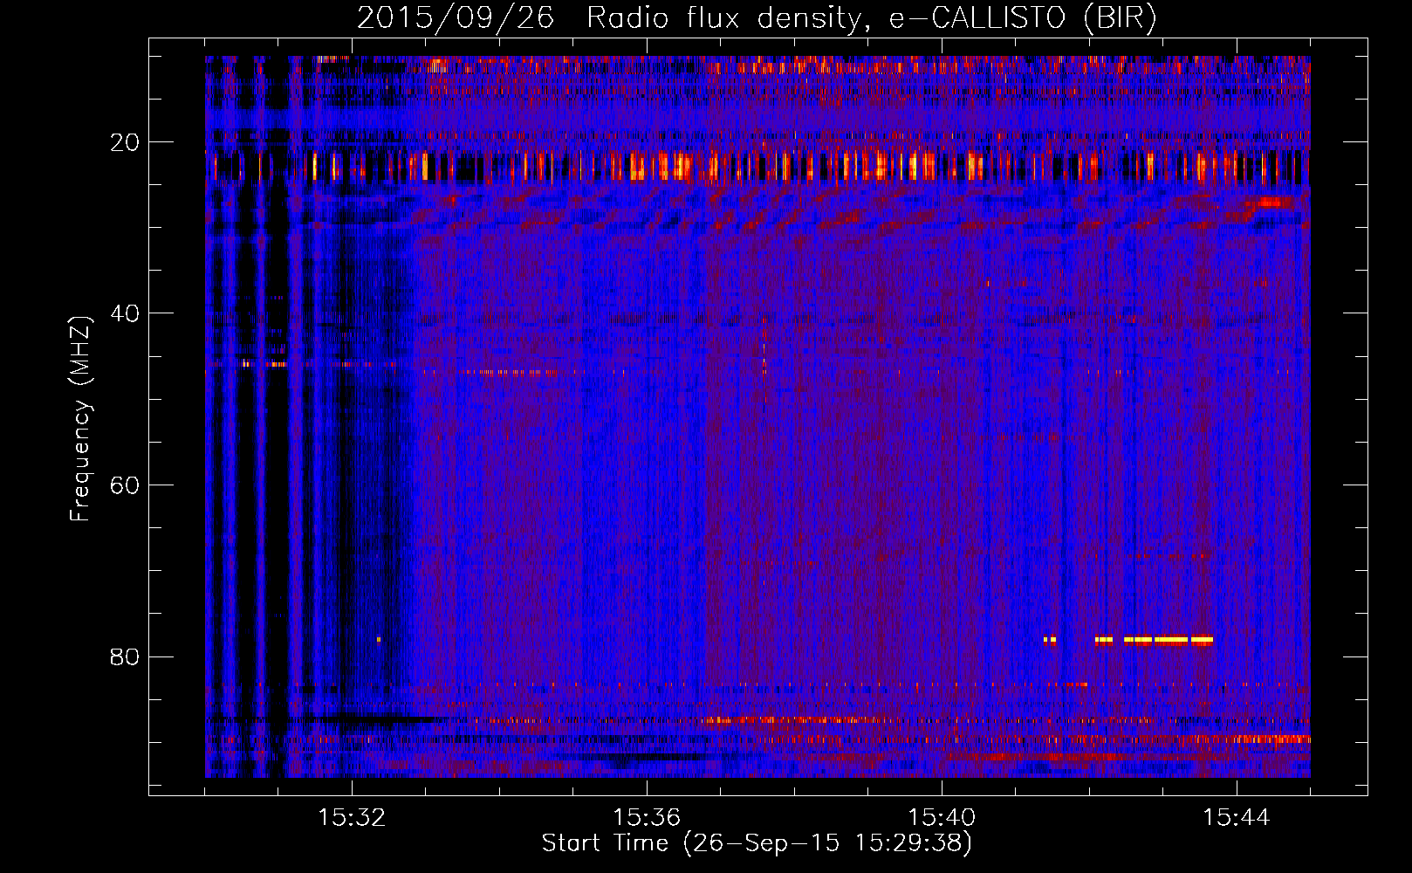Click the 80 frequency tick label
The image size is (1412, 873).
pos(126,656)
